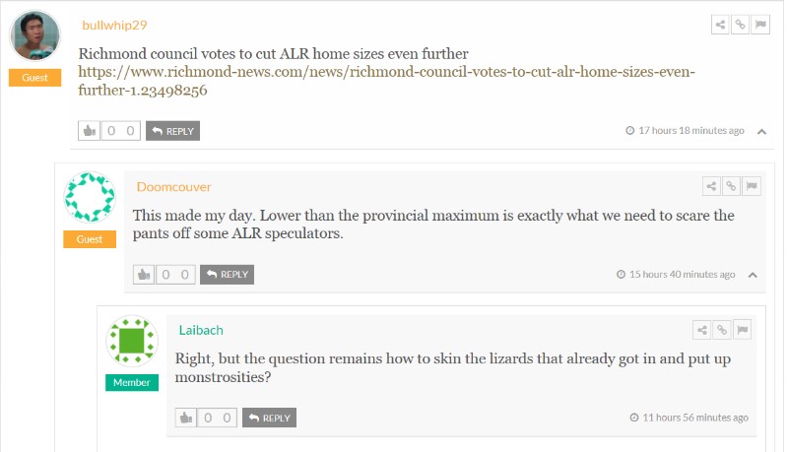
Task: Click share icon on Laibach's comment
Action: coord(702,330)
